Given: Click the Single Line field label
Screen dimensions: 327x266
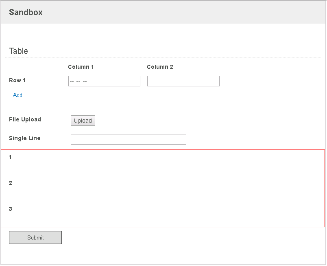Looking at the screenshot, I should [25, 138].
